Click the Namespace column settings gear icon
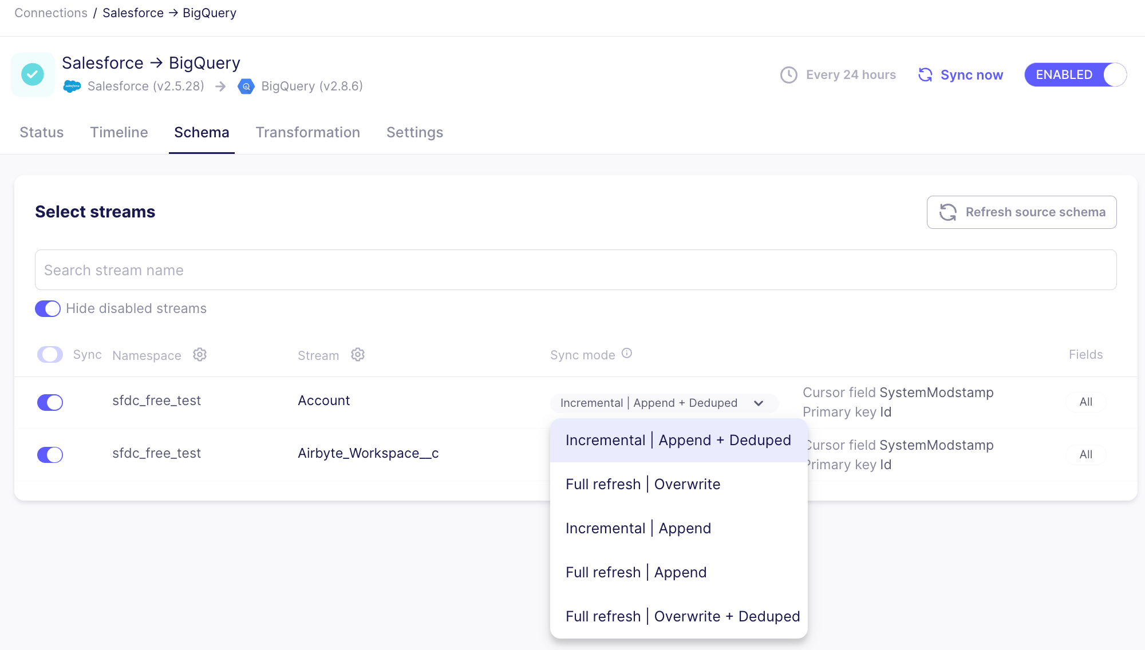The image size is (1145, 650). click(x=199, y=355)
